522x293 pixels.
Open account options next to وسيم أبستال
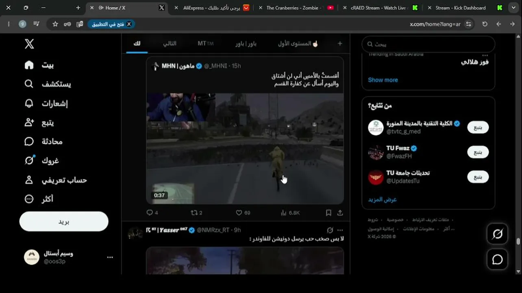click(x=110, y=257)
